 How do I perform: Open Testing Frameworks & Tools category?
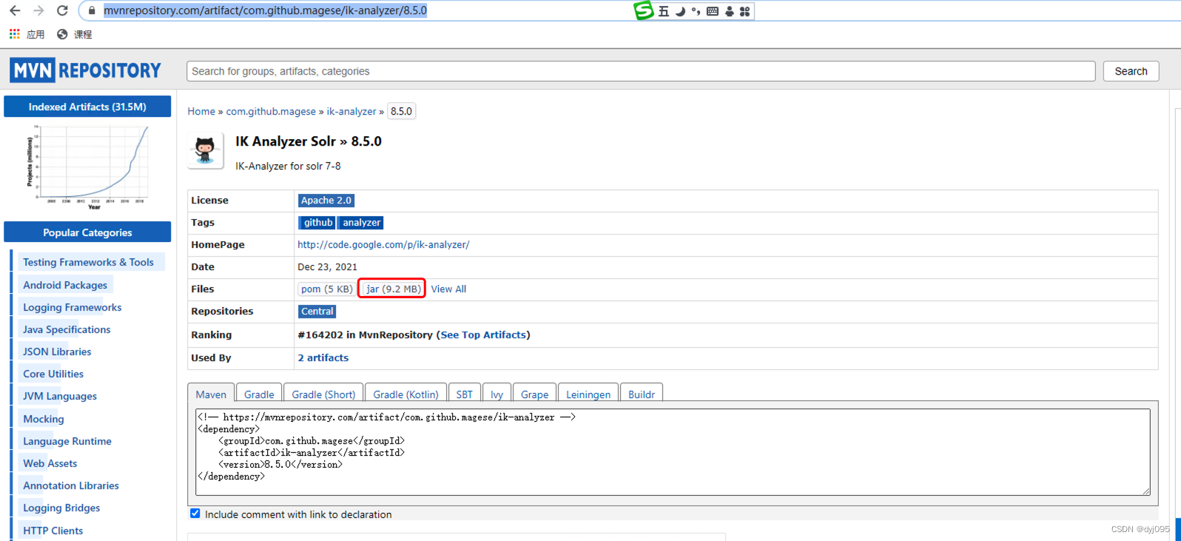click(88, 262)
